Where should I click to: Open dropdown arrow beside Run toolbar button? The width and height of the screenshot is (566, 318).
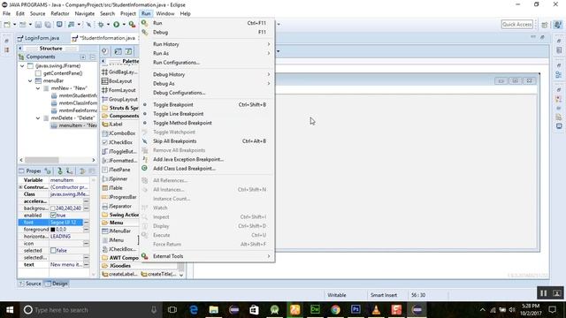124,24
